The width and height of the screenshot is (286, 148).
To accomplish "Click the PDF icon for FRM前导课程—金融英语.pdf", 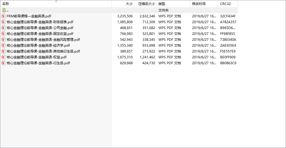I will pos(4,16).
